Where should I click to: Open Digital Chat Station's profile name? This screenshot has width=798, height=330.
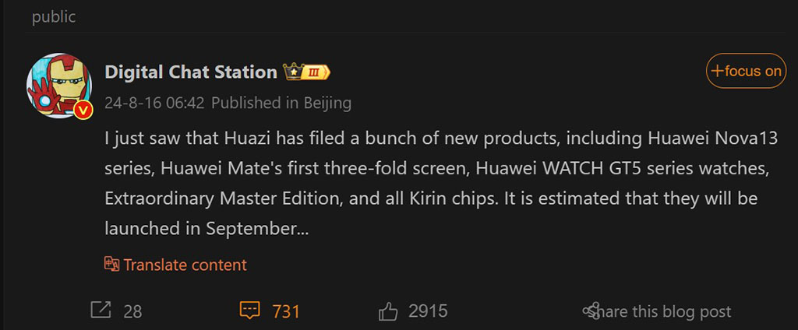click(x=191, y=72)
